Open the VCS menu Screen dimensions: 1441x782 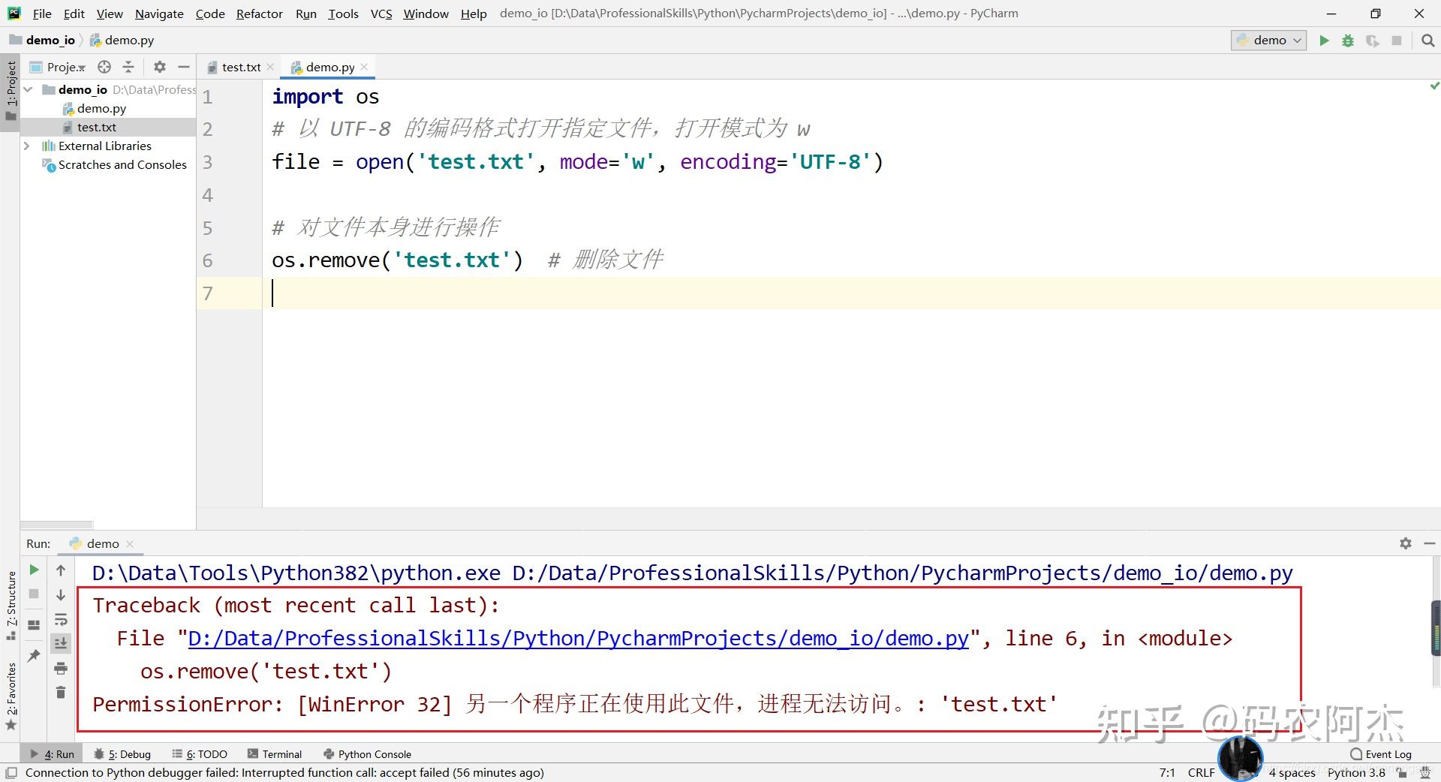(381, 14)
